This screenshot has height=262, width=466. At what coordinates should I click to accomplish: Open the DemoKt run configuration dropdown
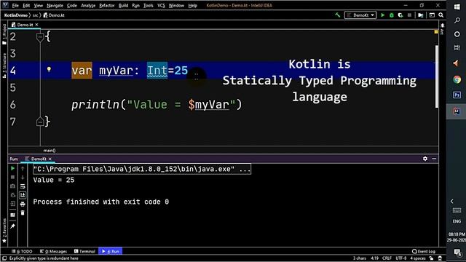coord(360,15)
